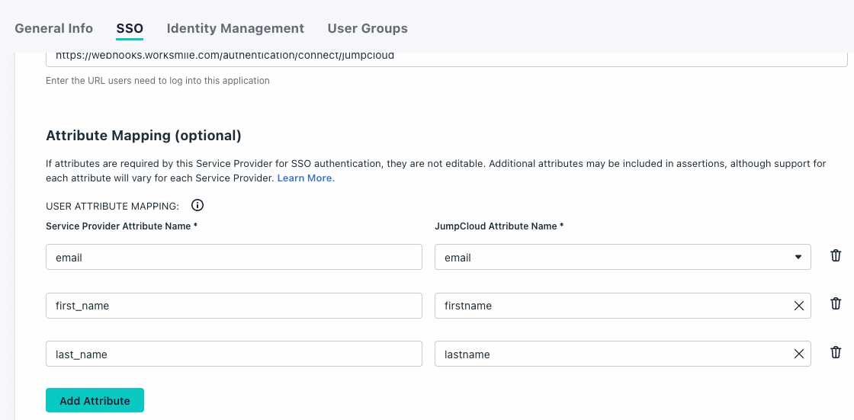Viewport: 854px width, 420px height.
Task: Clear the firstname JumpCloud attribute value
Action: 798,306
